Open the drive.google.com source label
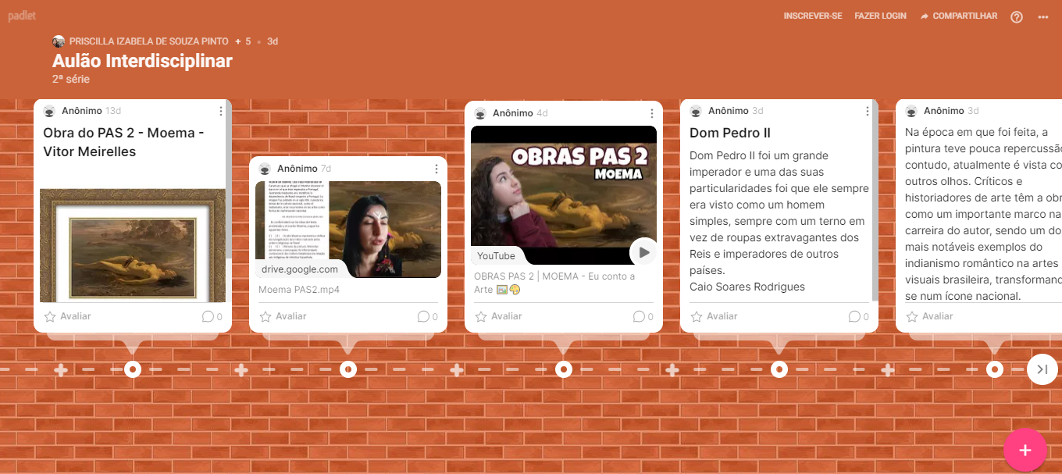The height and width of the screenshot is (474, 1062). [x=300, y=269]
